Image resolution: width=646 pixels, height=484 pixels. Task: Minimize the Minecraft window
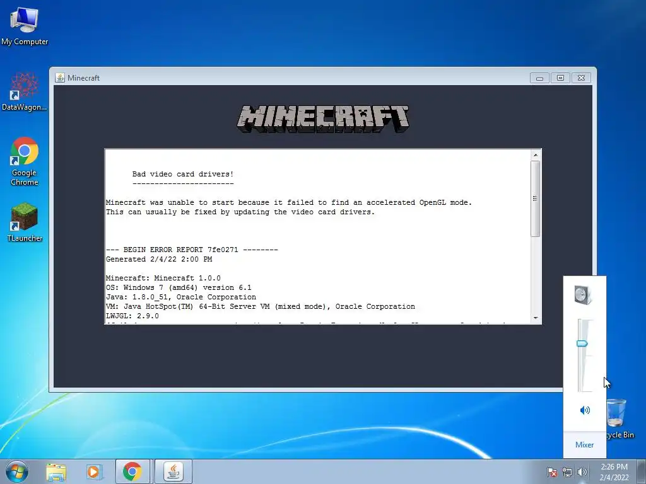[x=539, y=78]
